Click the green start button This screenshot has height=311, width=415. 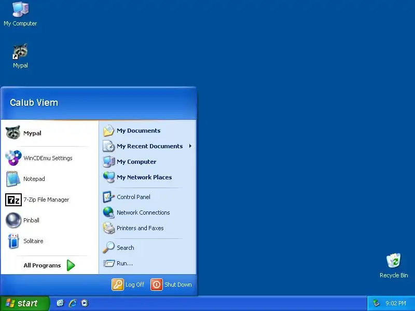[24, 303]
